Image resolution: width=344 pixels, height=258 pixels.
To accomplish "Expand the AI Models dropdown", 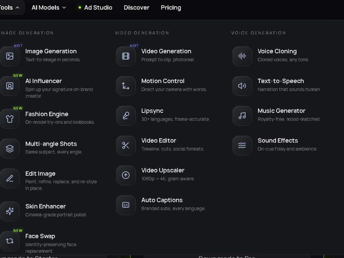I will 49,8.
